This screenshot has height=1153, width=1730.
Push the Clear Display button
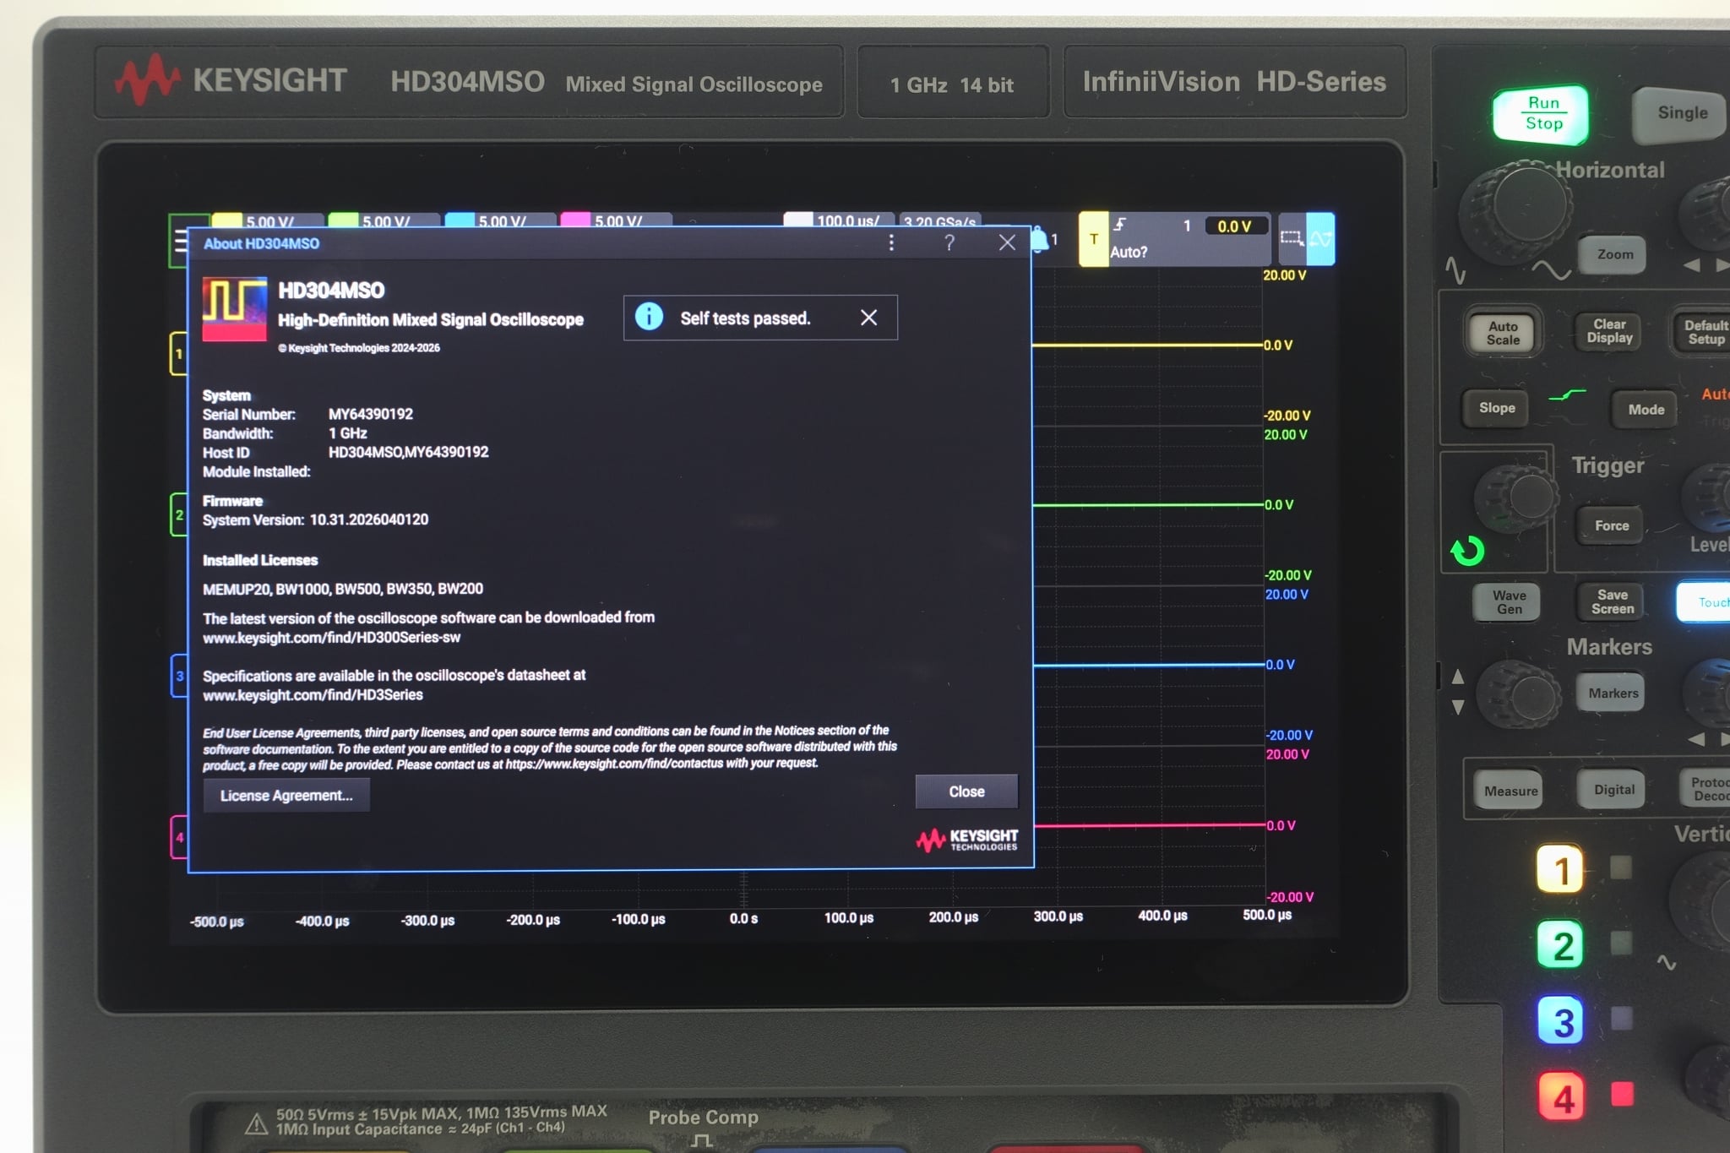pyautogui.click(x=1609, y=331)
